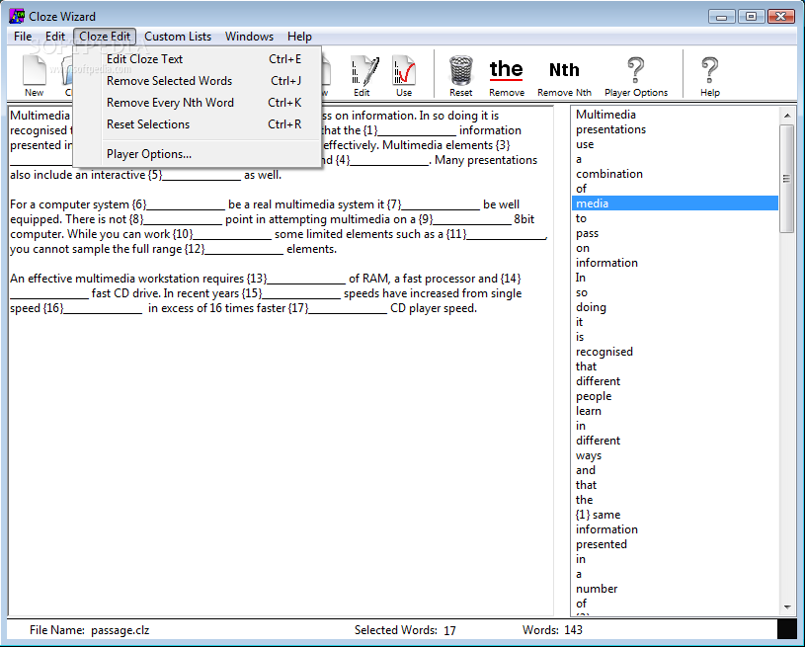
Task: Click blank {7} in the passage
Action: tap(434, 204)
